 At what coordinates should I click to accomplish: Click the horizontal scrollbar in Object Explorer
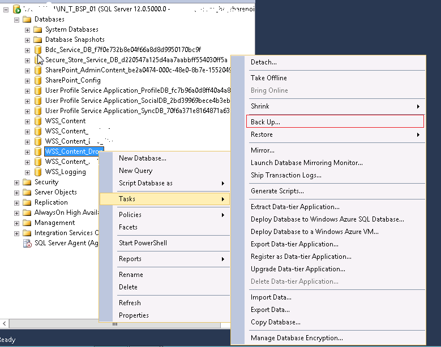57,324
